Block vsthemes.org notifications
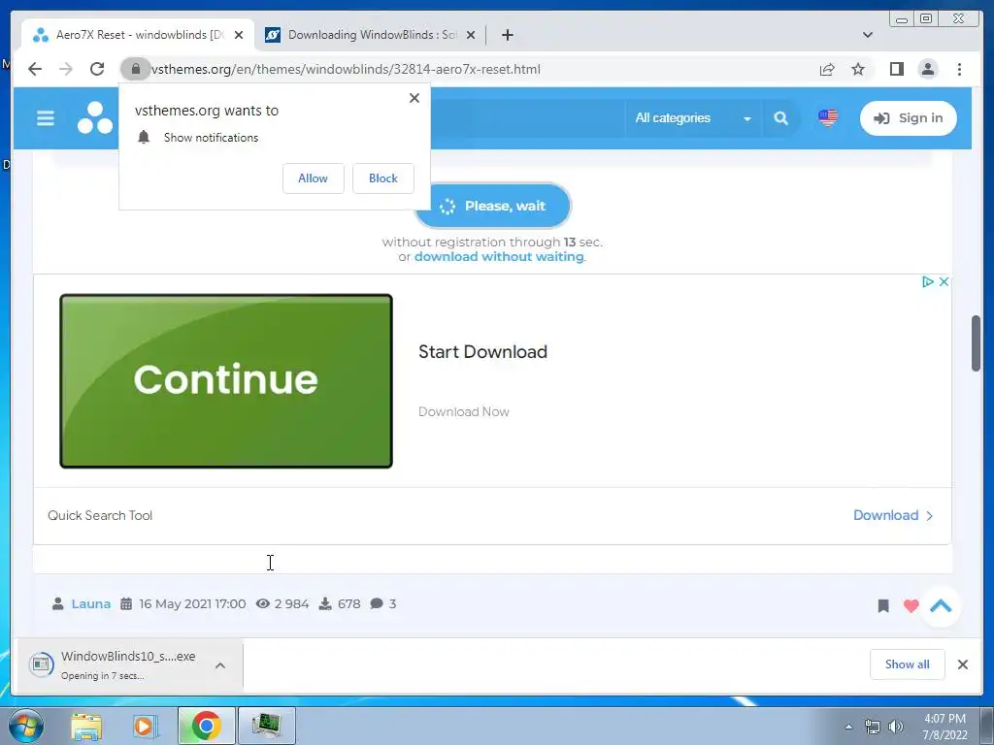The image size is (994, 745). tap(383, 178)
